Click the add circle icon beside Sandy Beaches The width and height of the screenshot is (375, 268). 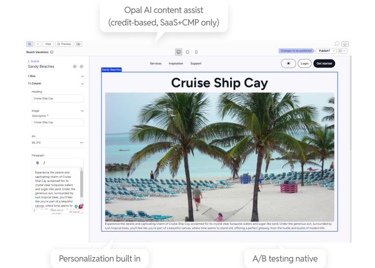(74, 67)
